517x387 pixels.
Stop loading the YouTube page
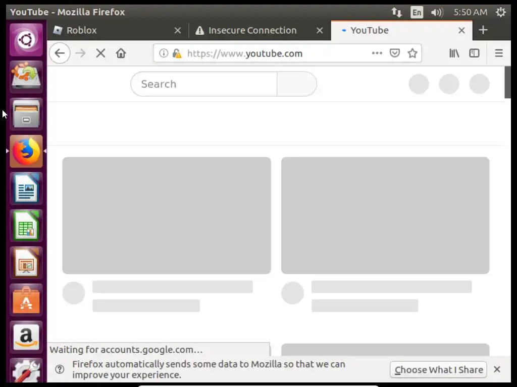pyautogui.click(x=100, y=53)
